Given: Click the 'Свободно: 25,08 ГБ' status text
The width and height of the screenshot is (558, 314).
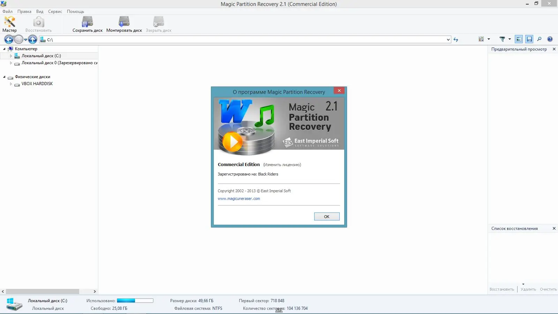Looking at the screenshot, I should (109, 308).
